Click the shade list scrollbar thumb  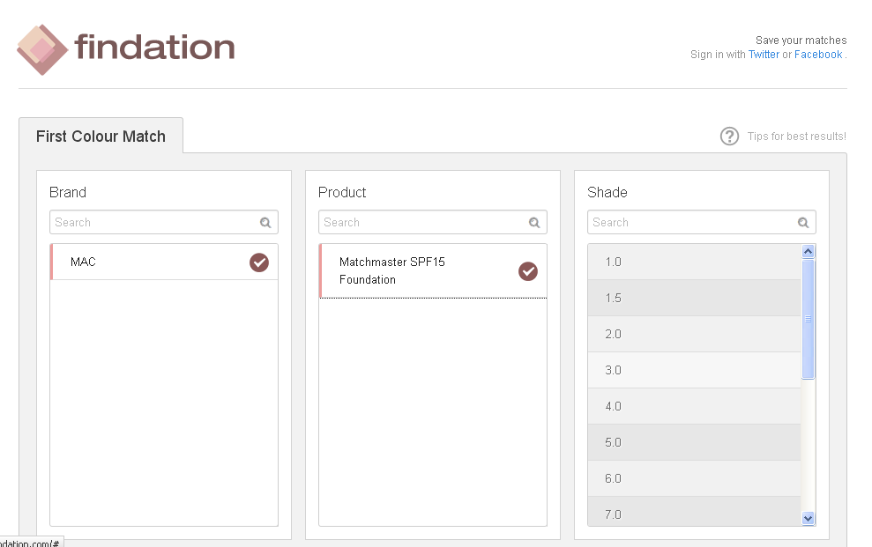(x=808, y=320)
